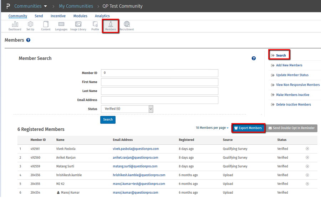Remove Vivek Pasbola using row delete icon
The image size is (321, 199).
click(x=307, y=149)
